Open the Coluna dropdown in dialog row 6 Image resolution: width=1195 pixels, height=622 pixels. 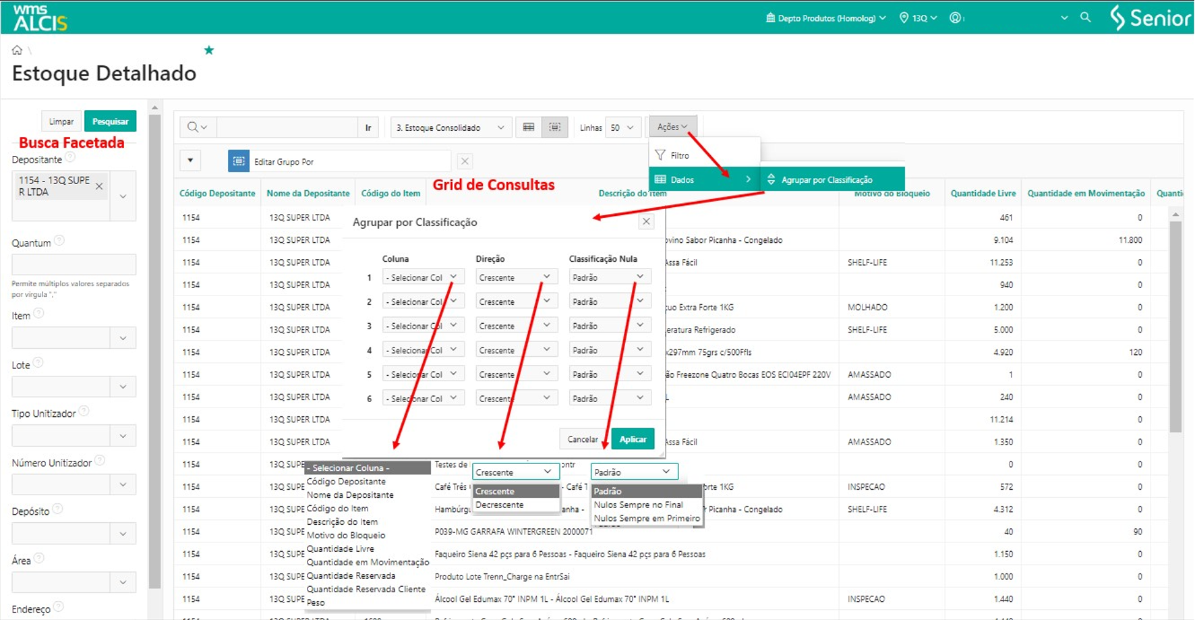point(423,399)
